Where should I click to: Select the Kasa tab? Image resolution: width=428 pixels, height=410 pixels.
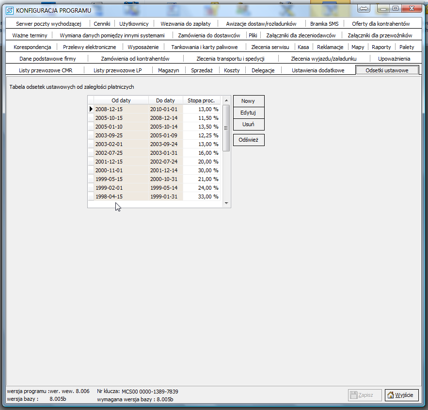pyautogui.click(x=303, y=47)
